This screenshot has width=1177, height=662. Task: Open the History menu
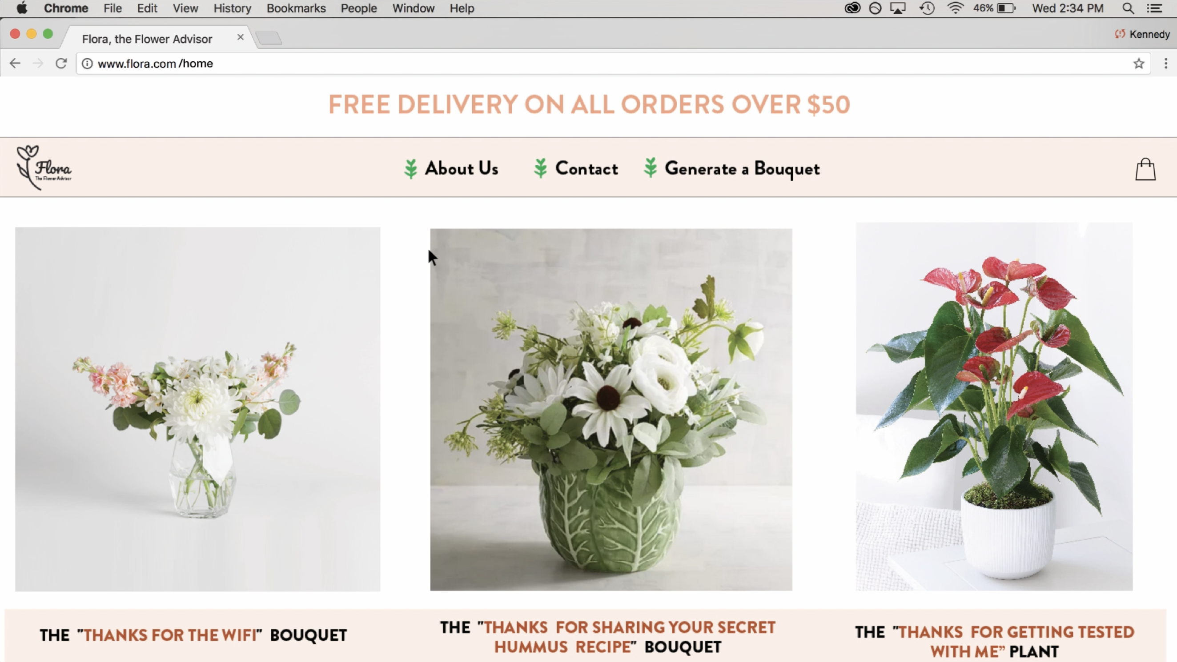click(x=232, y=8)
